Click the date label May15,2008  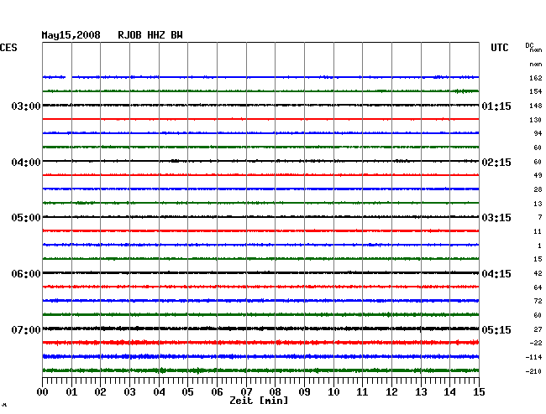pyautogui.click(x=71, y=35)
